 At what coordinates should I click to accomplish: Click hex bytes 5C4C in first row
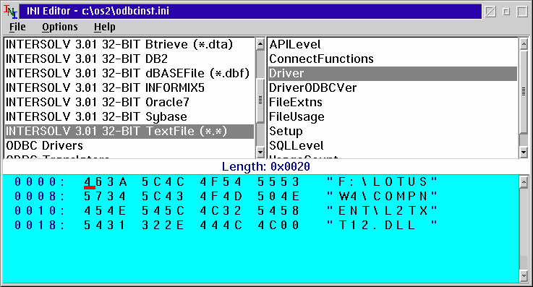(163, 182)
